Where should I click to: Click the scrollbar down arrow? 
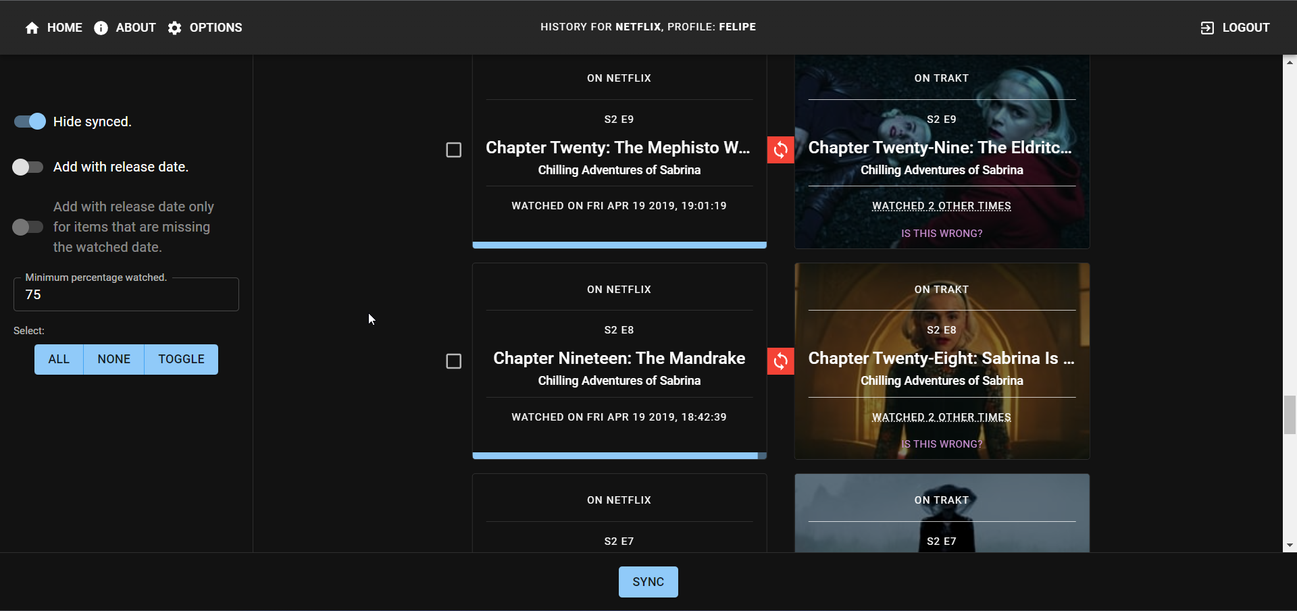(x=1289, y=544)
